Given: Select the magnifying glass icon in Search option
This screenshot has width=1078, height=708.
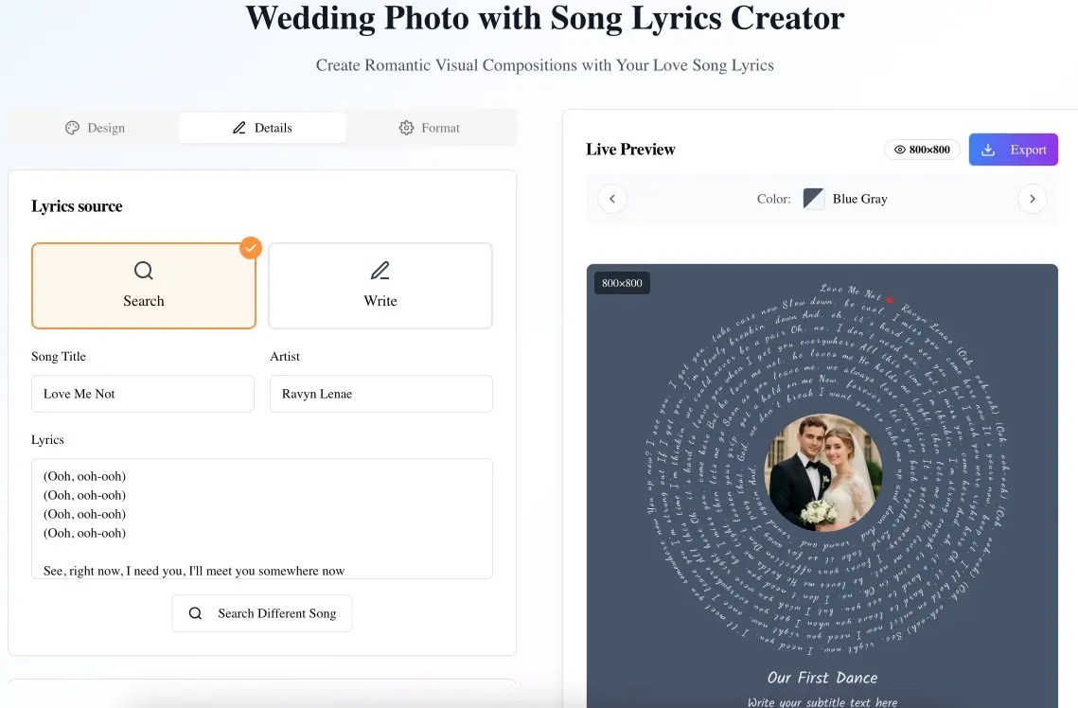Looking at the screenshot, I should click(143, 270).
